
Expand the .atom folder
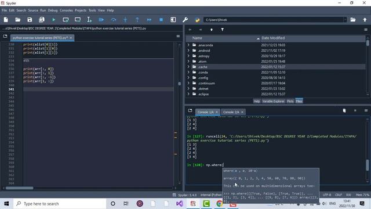point(188,62)
